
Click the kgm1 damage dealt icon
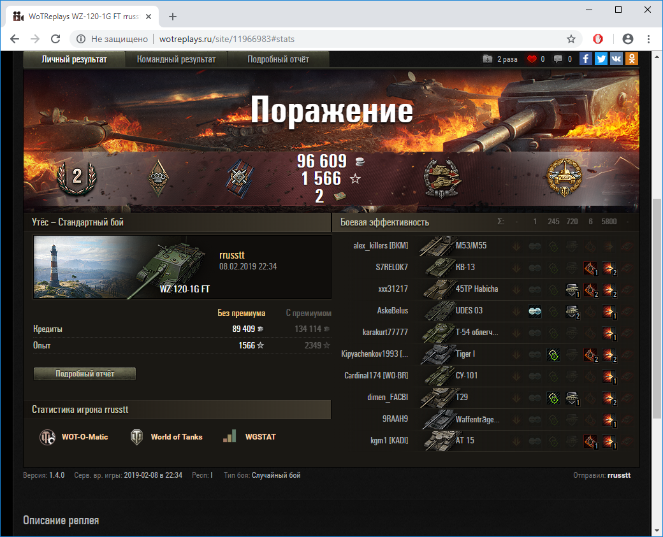pyautogui.click(x=609, y=441)
